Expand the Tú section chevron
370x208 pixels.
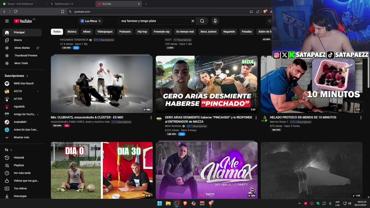[11, 150]
